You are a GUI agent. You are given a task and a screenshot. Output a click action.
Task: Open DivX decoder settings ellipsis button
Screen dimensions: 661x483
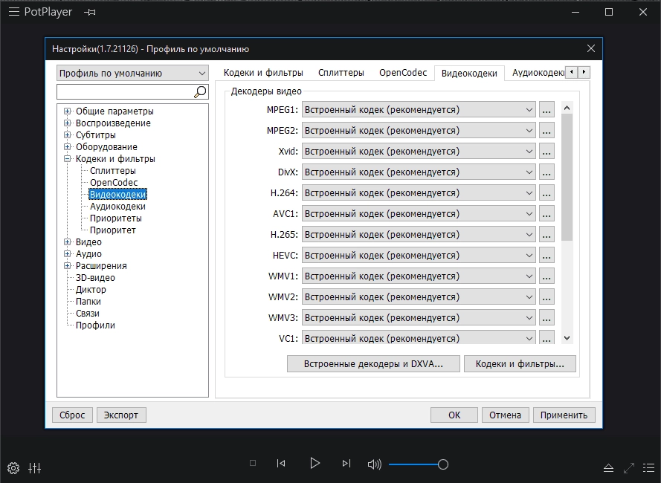(x=546, y=172)
